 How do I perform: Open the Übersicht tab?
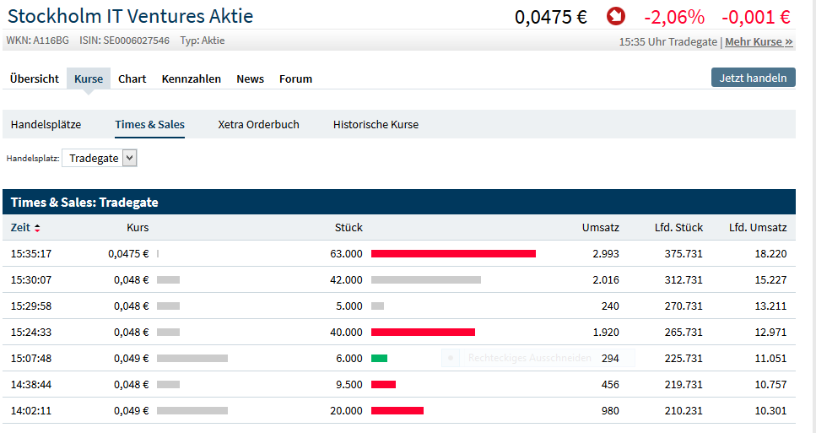click(x=35, y=79)
